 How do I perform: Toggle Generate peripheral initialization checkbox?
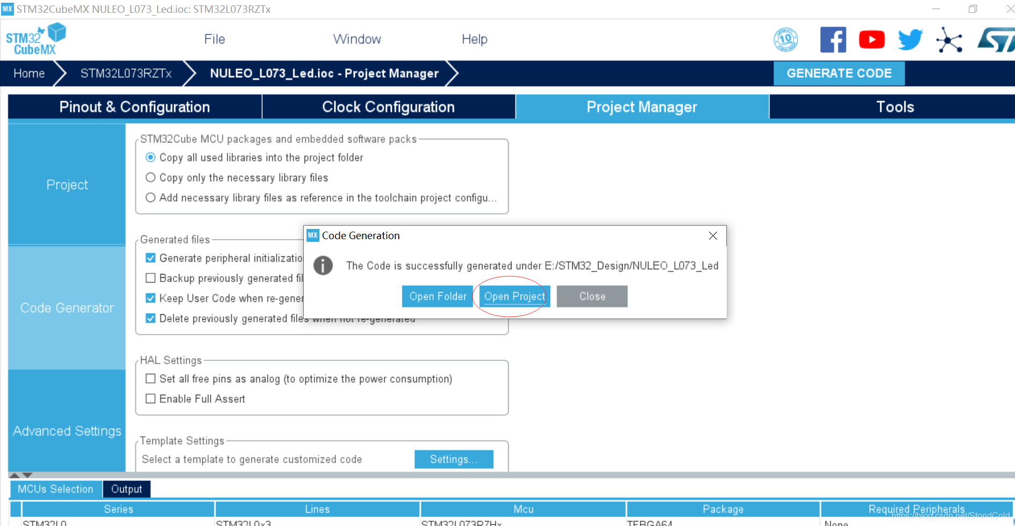tap(151, 258)
